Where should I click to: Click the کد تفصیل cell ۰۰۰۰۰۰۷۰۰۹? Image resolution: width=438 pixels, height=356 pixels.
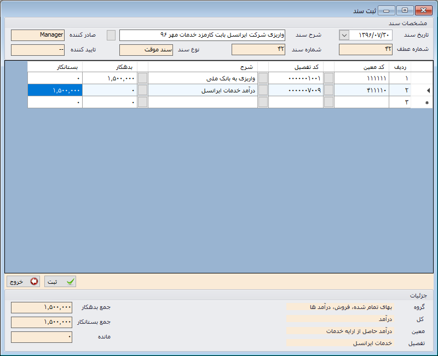[x=296, y=90]
